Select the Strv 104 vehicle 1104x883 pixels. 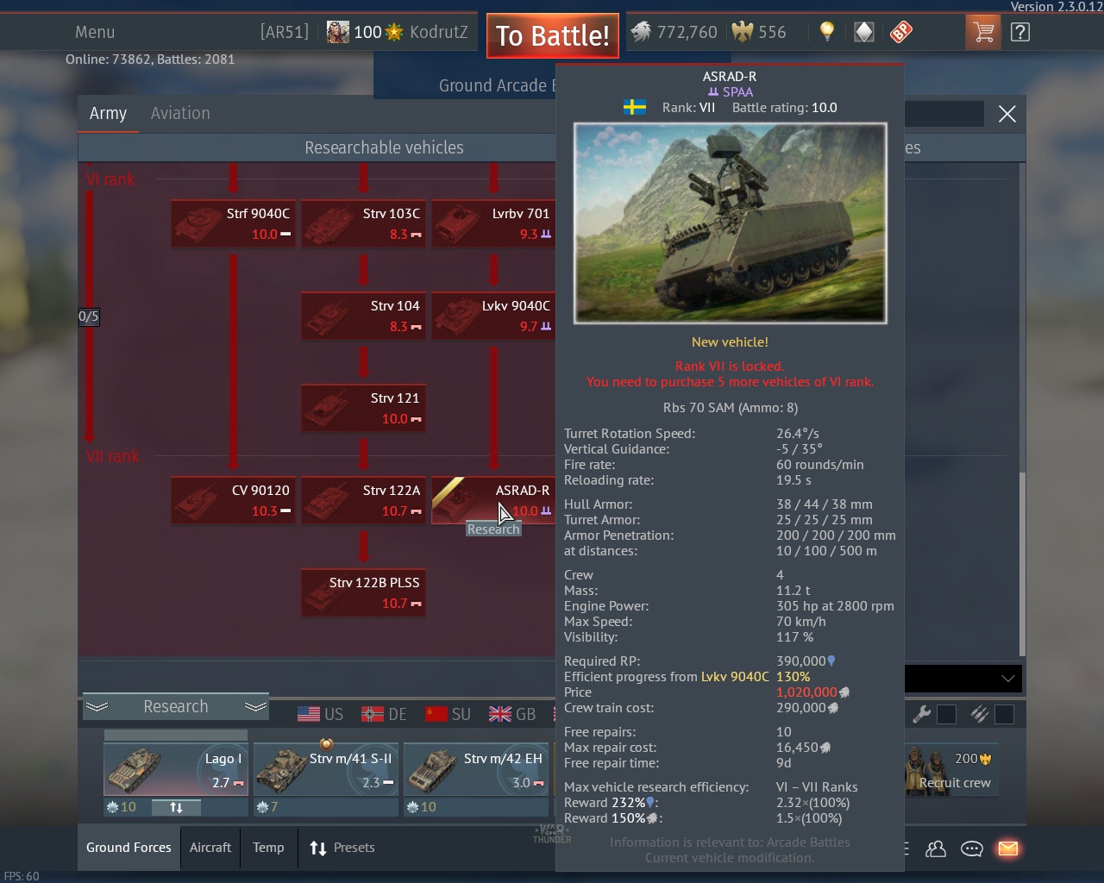(363, 316)
